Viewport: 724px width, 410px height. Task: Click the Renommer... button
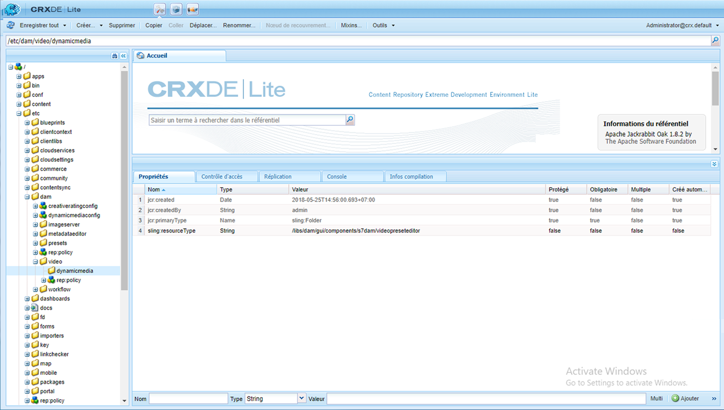pyautogui.click(x=239, y=25)
